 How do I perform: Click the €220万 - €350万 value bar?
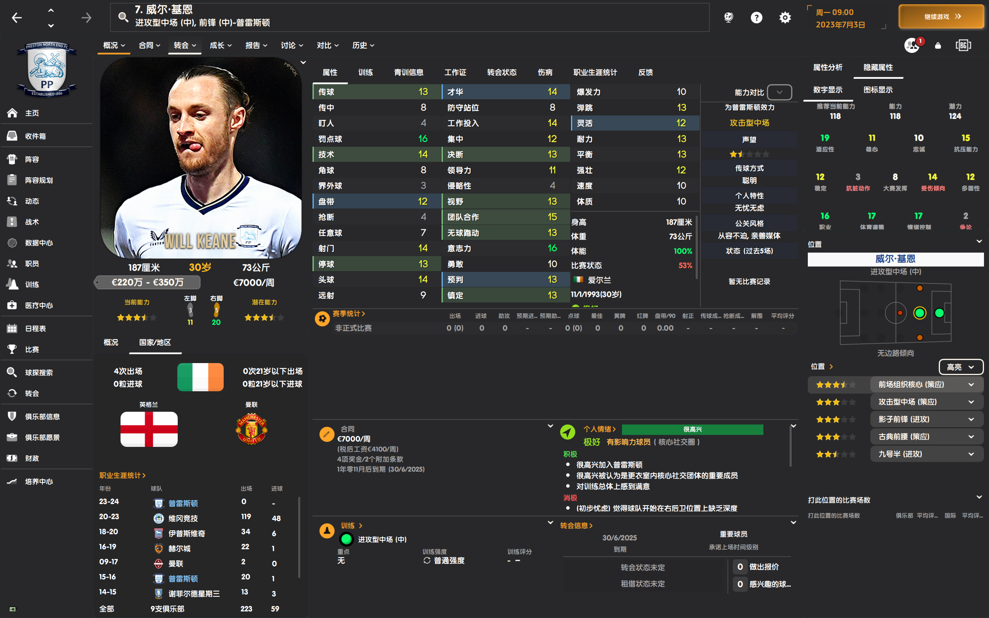[x=148, y=282]
